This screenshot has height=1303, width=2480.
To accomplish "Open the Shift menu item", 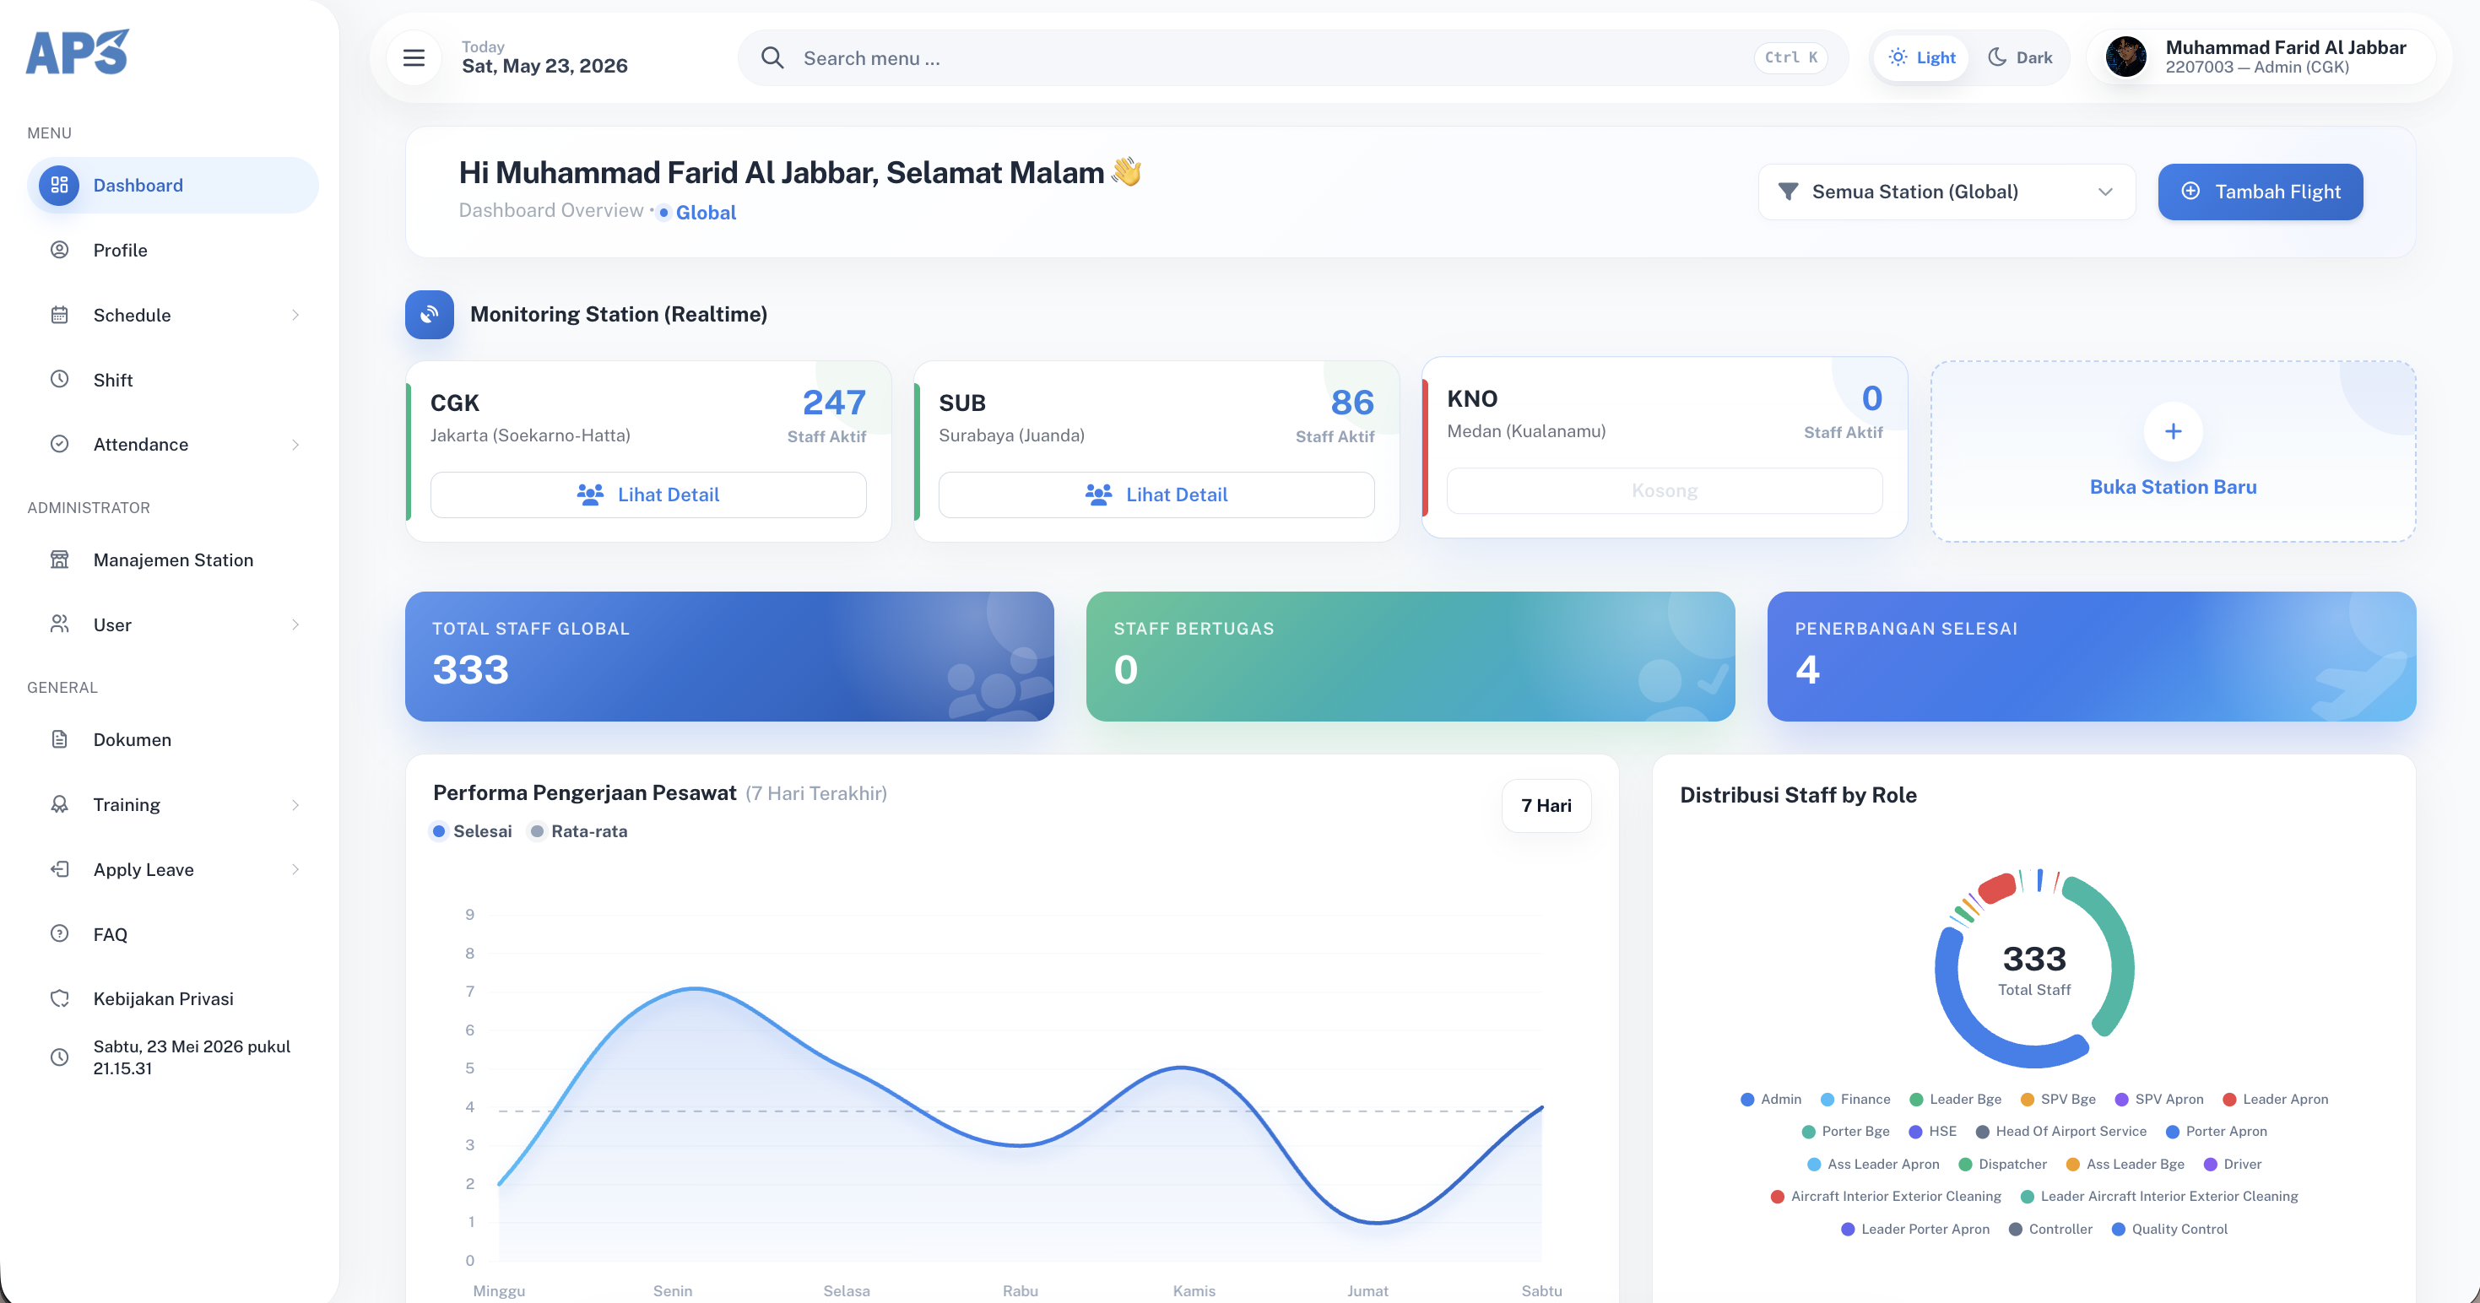I will (172, 379).
